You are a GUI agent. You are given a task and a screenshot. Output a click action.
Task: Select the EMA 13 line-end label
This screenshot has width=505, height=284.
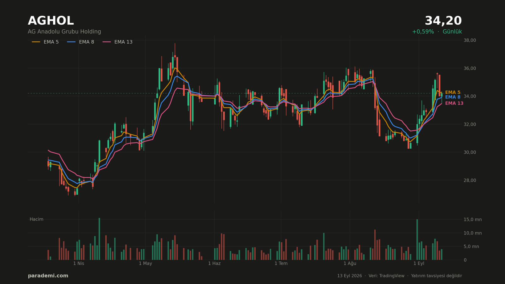click(x=454, y=103)
